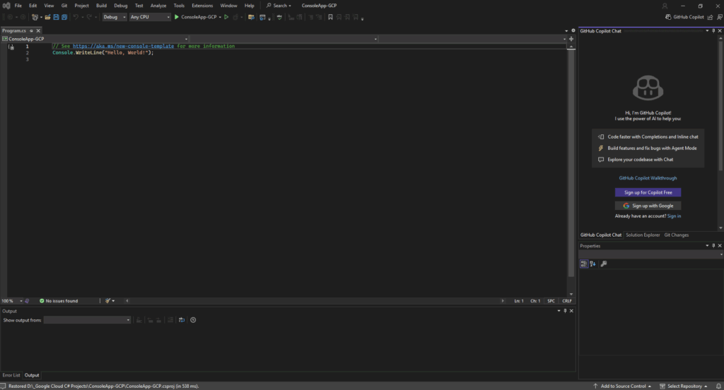Click the Find in Files toolbar icon

pos(251,17)
